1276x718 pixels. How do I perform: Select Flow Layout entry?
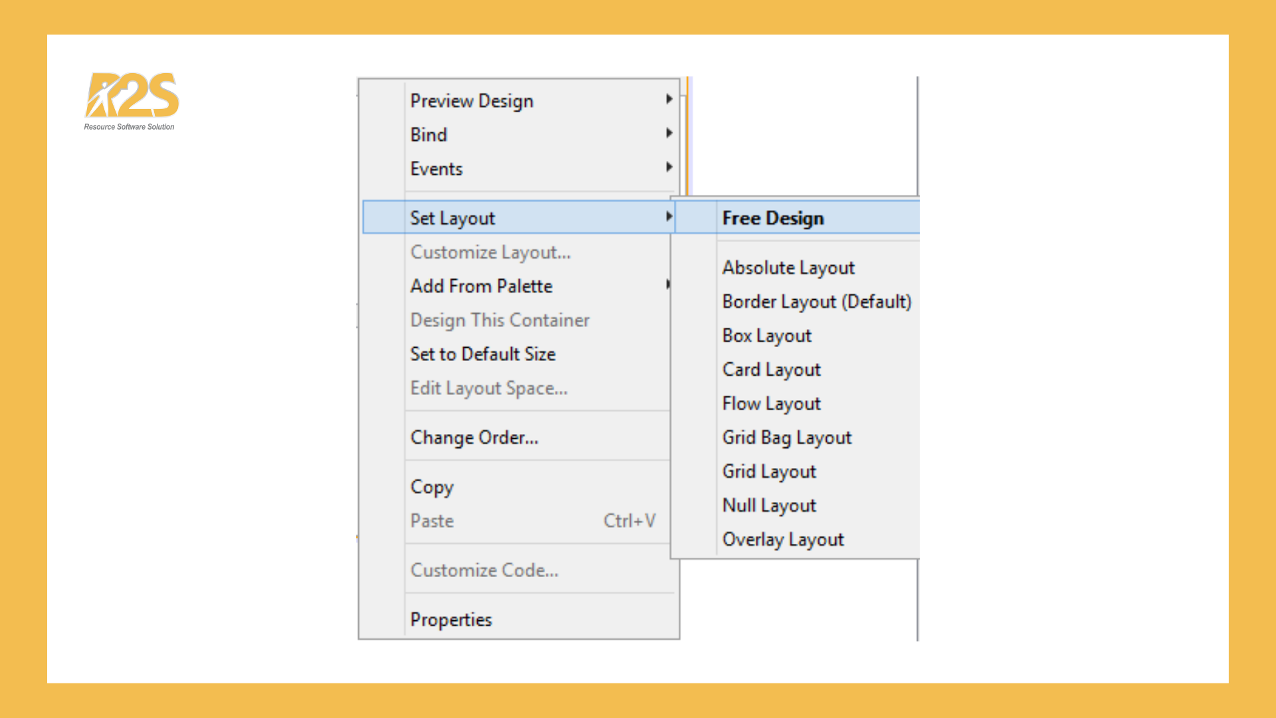tap(771, 404)
